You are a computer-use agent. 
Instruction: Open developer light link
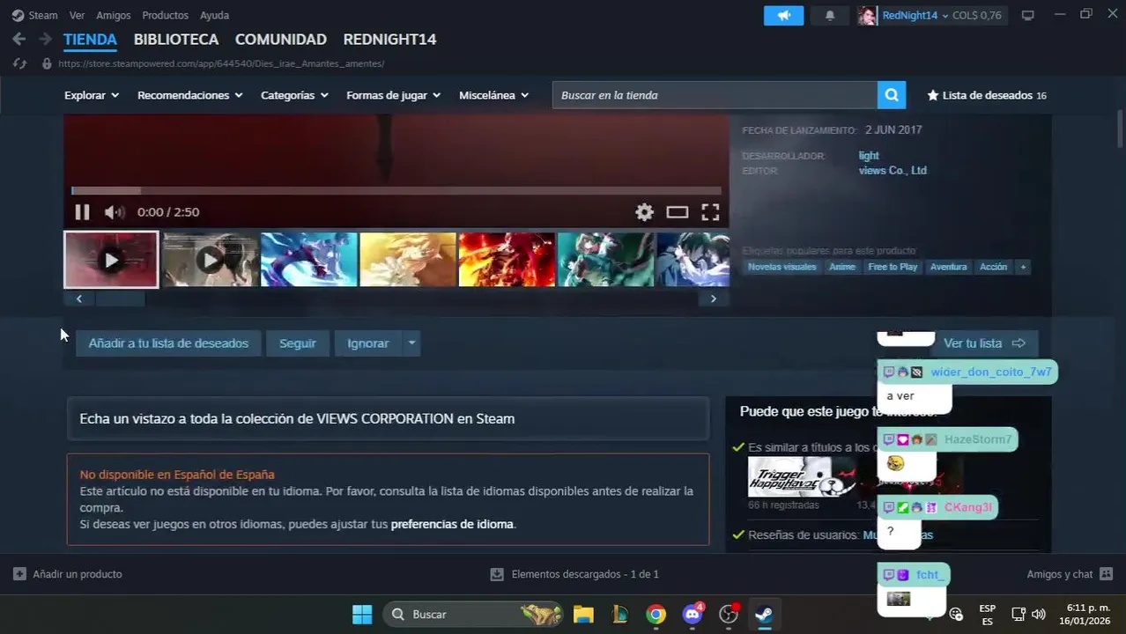869,156
